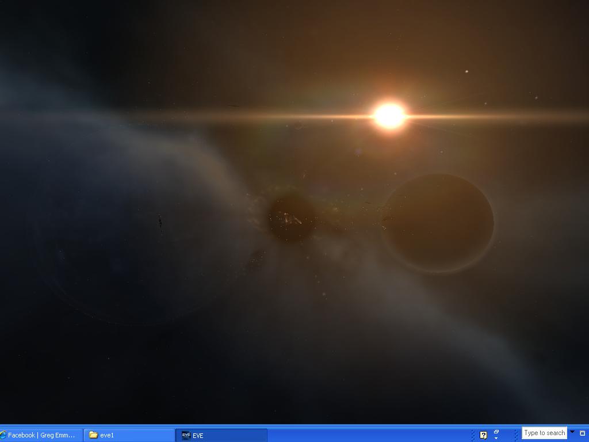
Task: Click the help question-mark tray icon
Action: (483, 435)
